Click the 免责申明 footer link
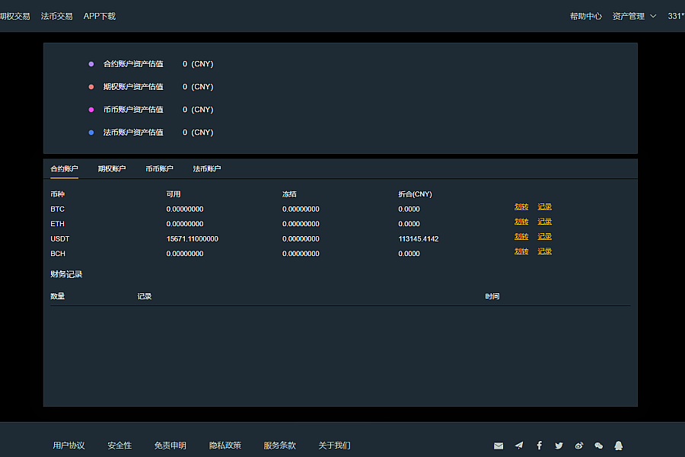The width and height of the screenshot is (685, 457). coord(170,446)
